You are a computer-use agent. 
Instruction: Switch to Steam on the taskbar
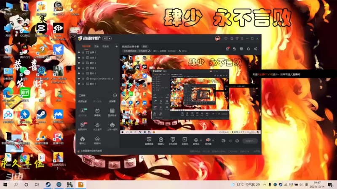click(x=48, y=184)
